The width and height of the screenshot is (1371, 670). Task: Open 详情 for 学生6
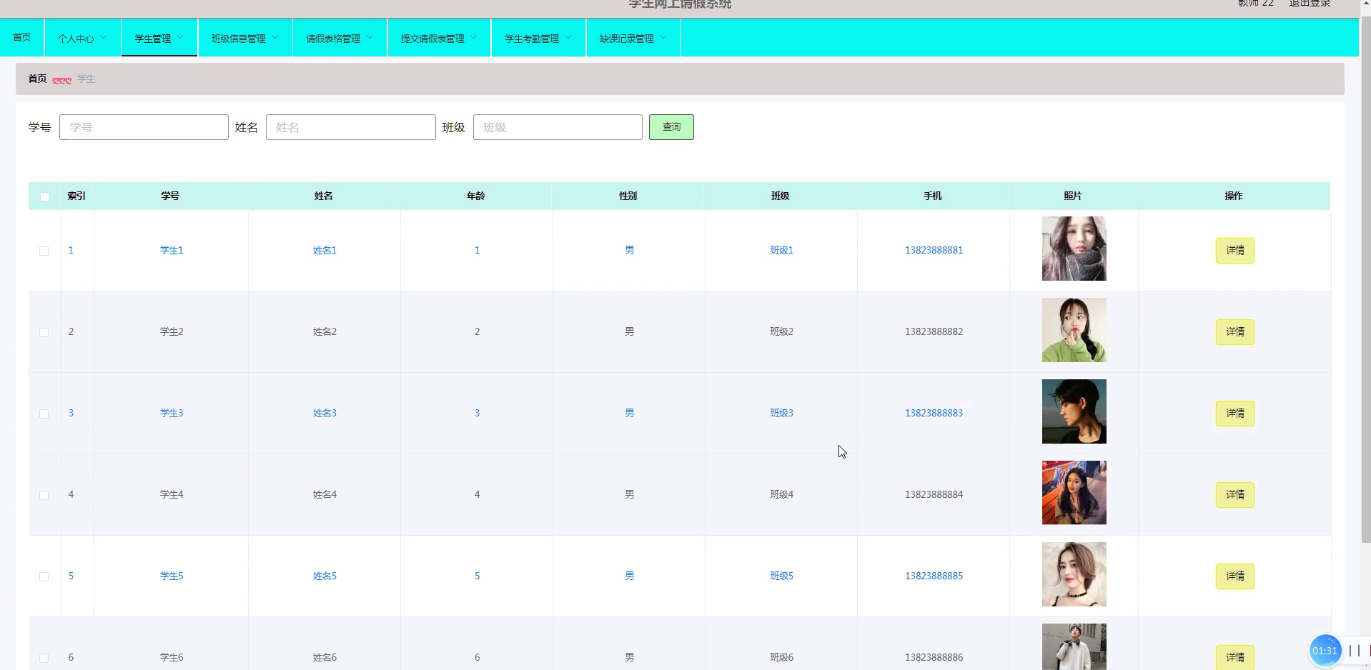click(x=1234, y=657)
